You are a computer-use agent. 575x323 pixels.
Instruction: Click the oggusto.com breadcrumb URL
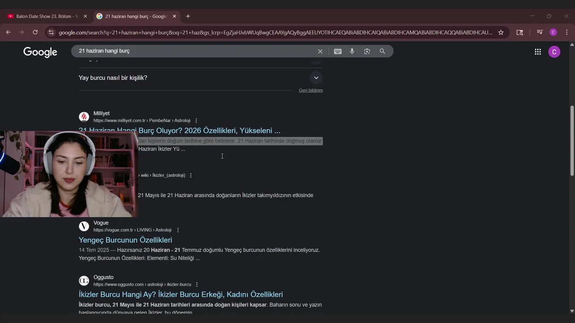point(142,284)
